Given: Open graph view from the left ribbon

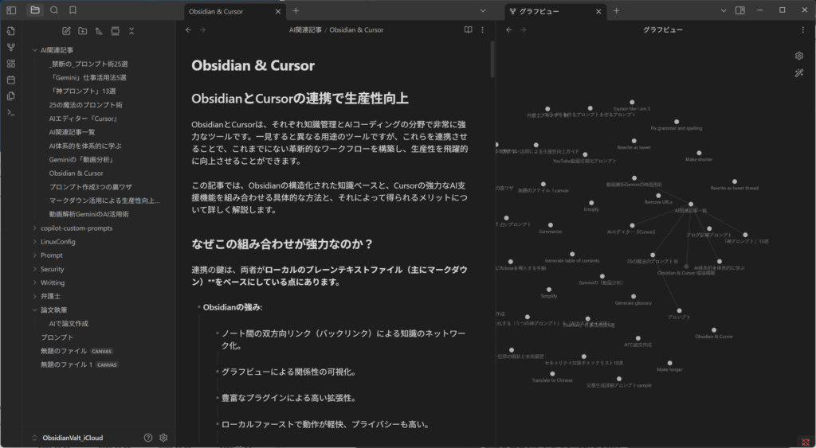Looking at the screenshot, I should click(x=10, y=47).
